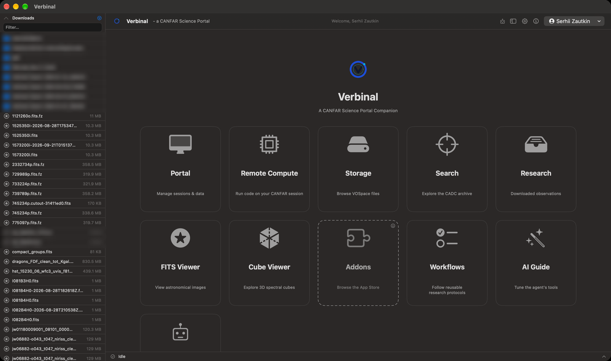Click star icon beside dragons_FDF_clean_tot_Kgal

pos(6,262)
